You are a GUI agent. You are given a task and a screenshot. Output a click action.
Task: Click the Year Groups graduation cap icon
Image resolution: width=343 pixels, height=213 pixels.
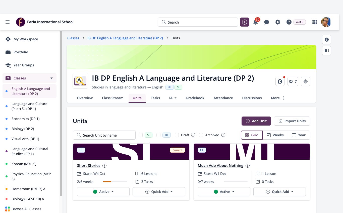(x=8, y=65)
